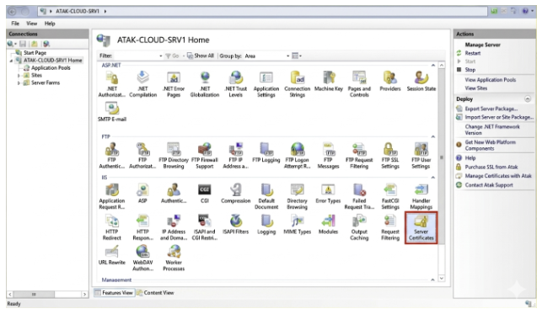Image resolution: width=542 pixels, height=314 pixels.
Task: Open .NET Trust Levels
Action: [x=235, y=84]
